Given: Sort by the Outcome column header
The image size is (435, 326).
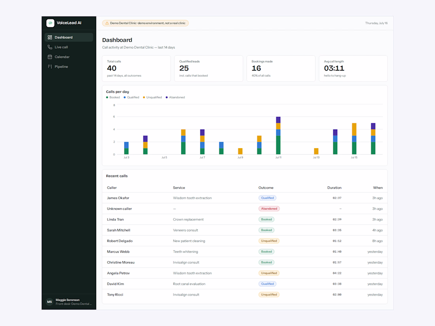Looking at the screenshot, I should 266,188.
